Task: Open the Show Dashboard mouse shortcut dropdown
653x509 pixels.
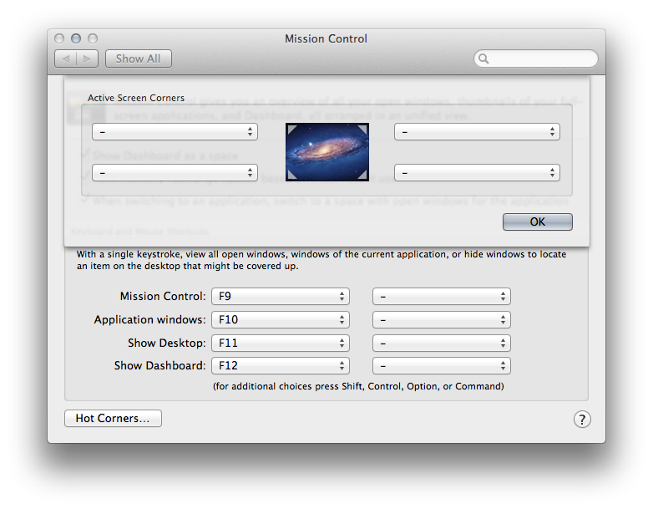Action: [442, 365]
